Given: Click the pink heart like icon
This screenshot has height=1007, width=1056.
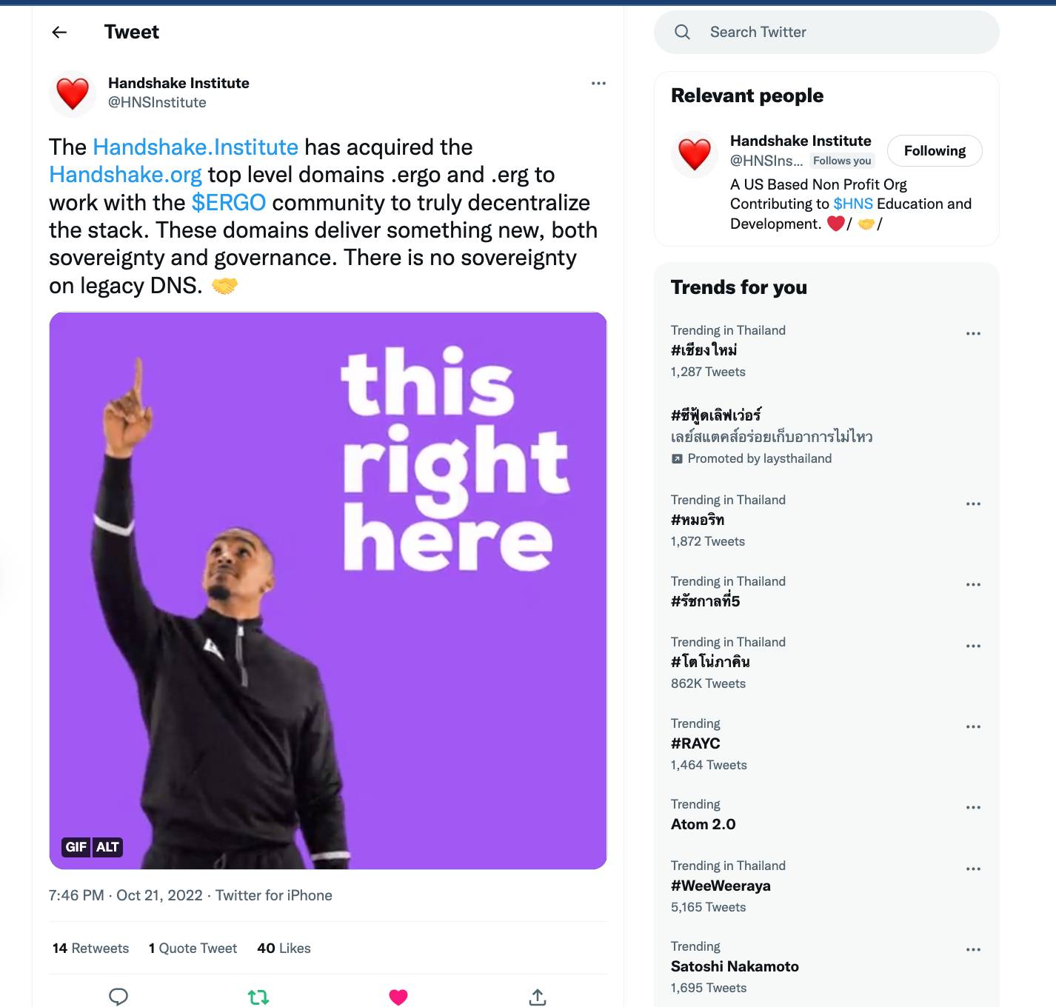Looking at the screenshot, I should point(398,997).
